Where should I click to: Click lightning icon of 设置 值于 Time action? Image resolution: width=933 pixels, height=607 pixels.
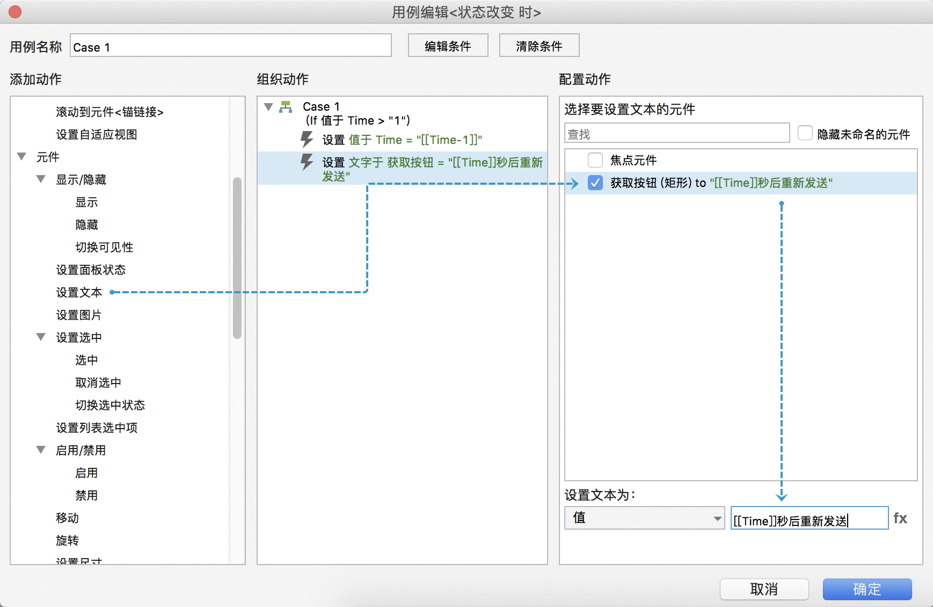pos(307,140)
